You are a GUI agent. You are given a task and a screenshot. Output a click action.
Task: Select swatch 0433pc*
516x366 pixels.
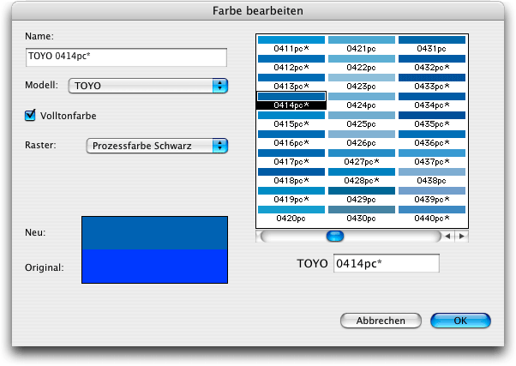click(432, 81)
